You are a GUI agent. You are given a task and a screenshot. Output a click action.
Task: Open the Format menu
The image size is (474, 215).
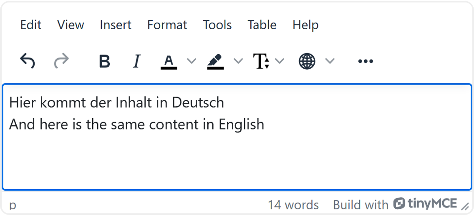click(167, 25)
